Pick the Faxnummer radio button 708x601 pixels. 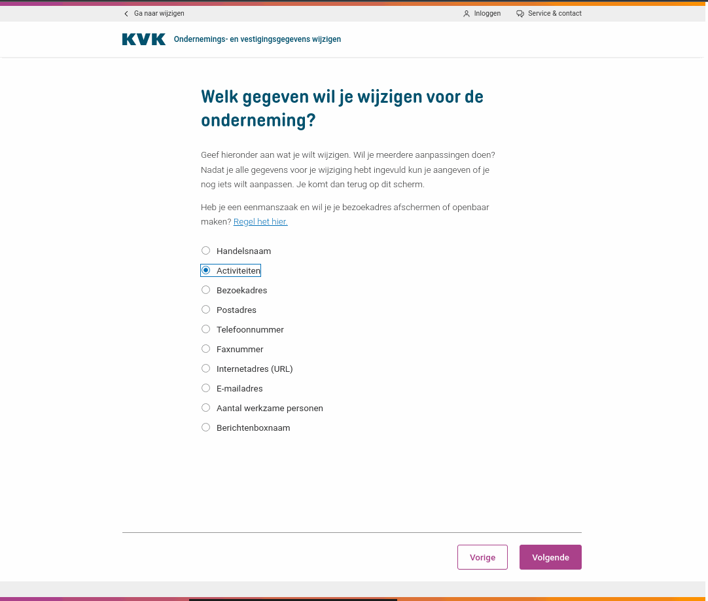(x=206, y=349)
